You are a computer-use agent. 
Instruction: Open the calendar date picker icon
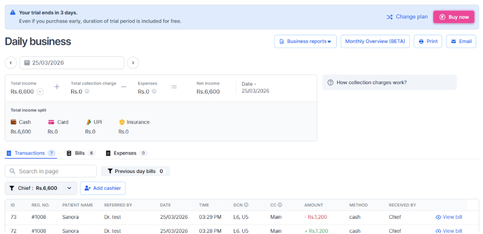(27, 63)
